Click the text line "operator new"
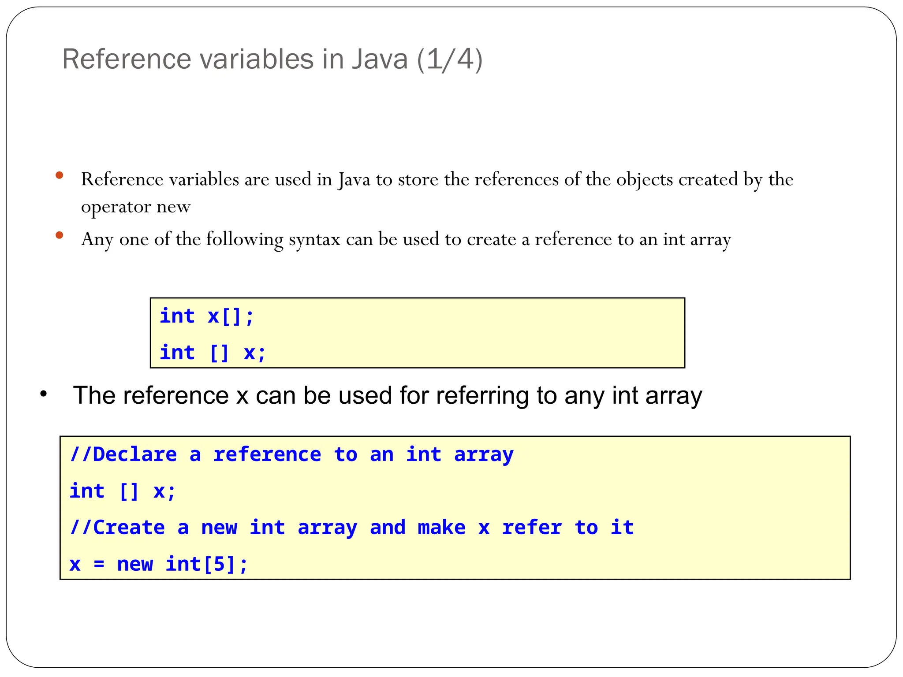Screen dimensions: 903x677 [136, 207]
